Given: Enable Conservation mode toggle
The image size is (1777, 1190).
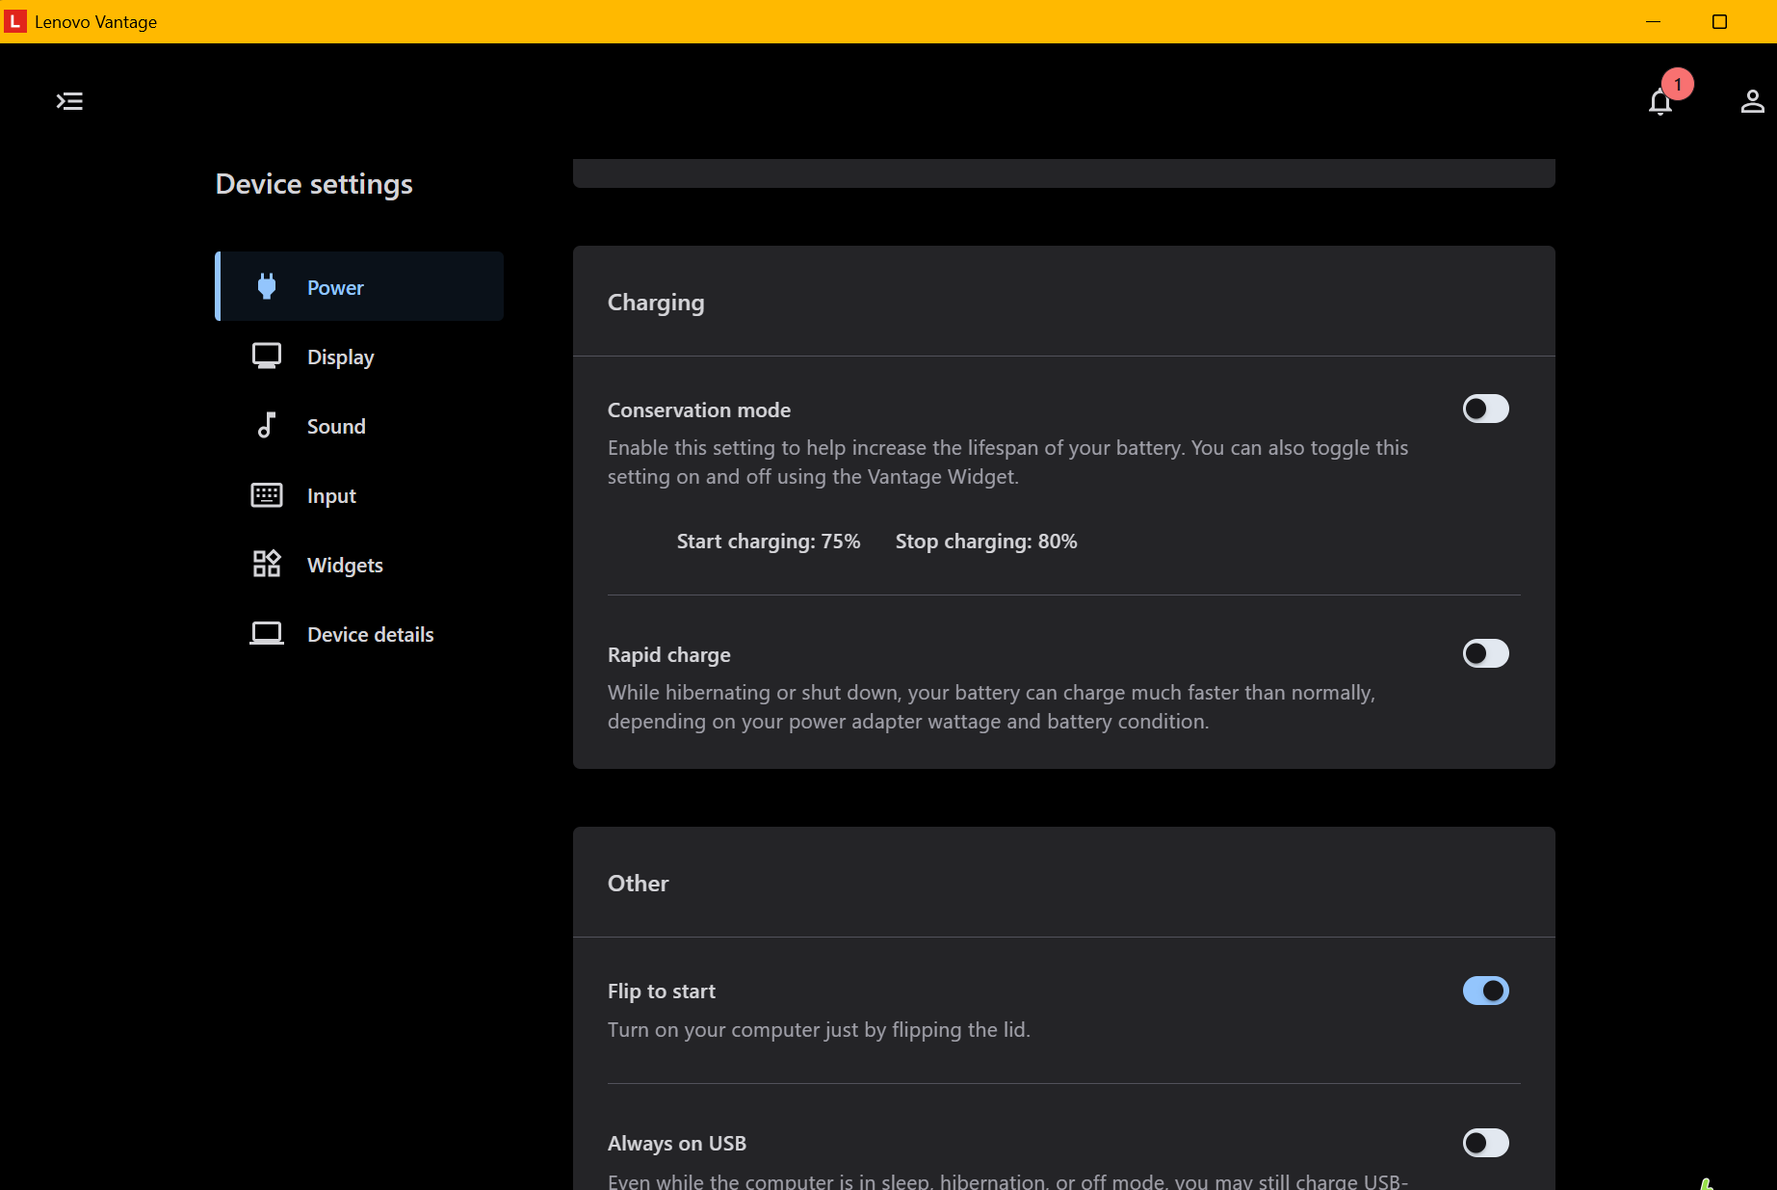Looking at the screenshot, I should pyautogui.click(x=1486, y=409).
